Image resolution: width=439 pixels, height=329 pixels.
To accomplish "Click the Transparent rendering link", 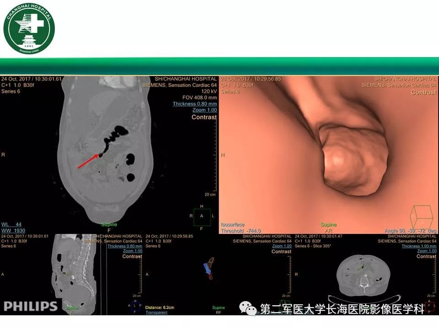I will click(156, 313).
